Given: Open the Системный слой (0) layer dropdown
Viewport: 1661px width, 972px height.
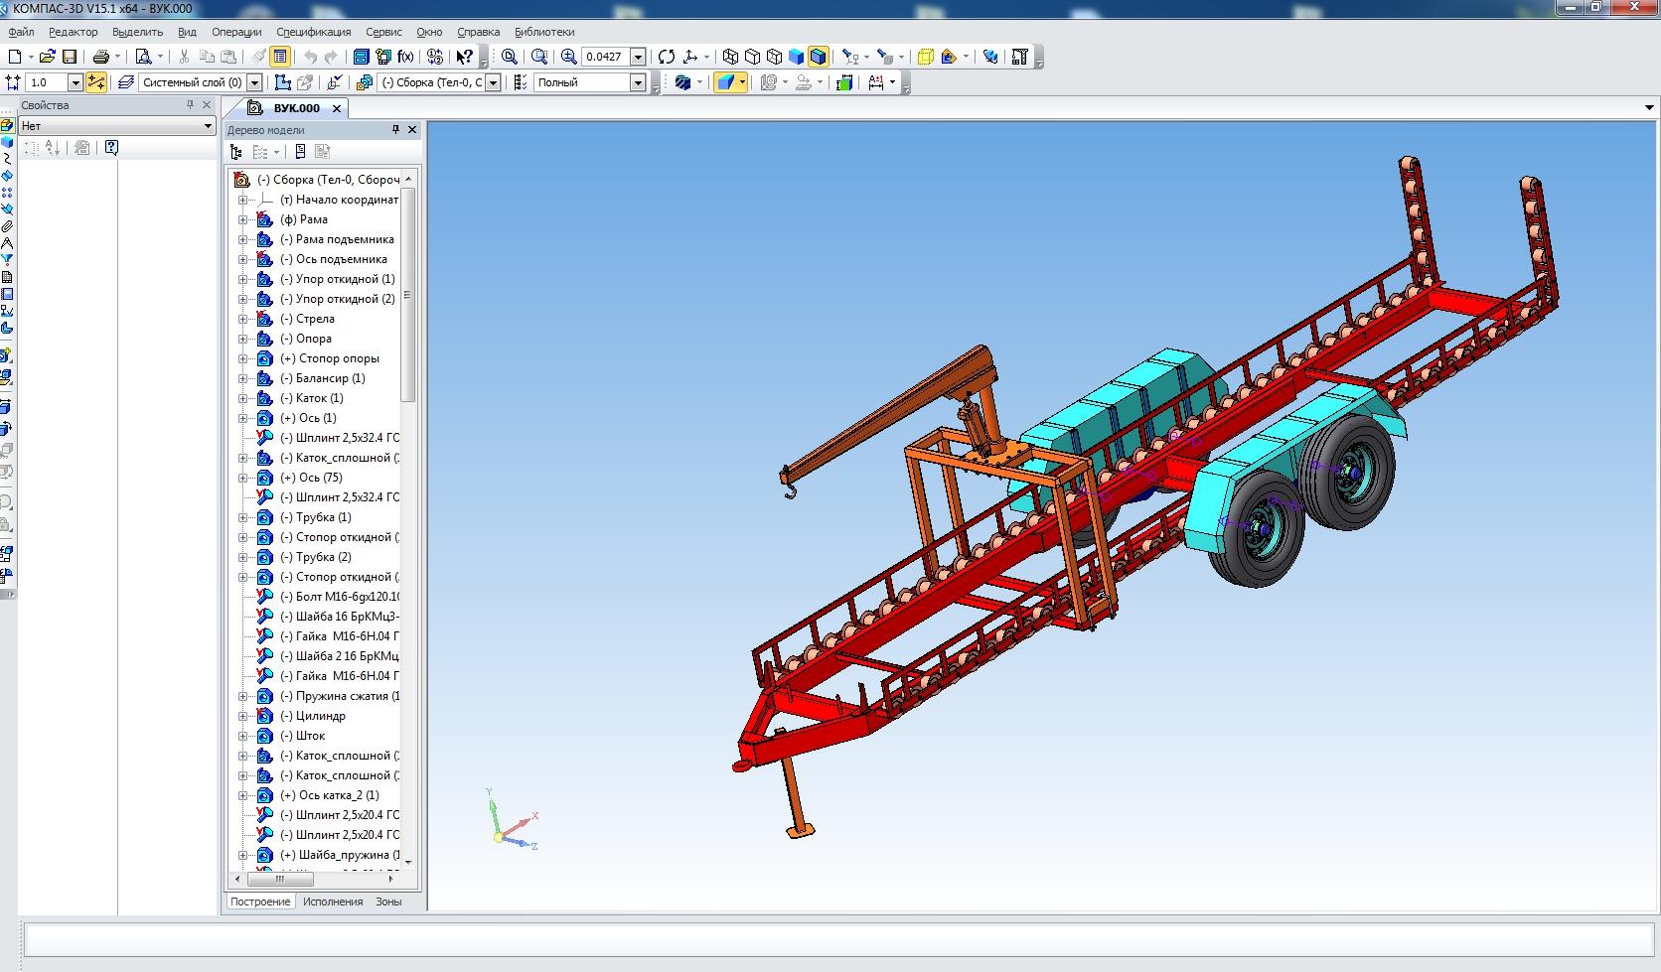Looking at the screenshot, I should (x=254, y=82).
